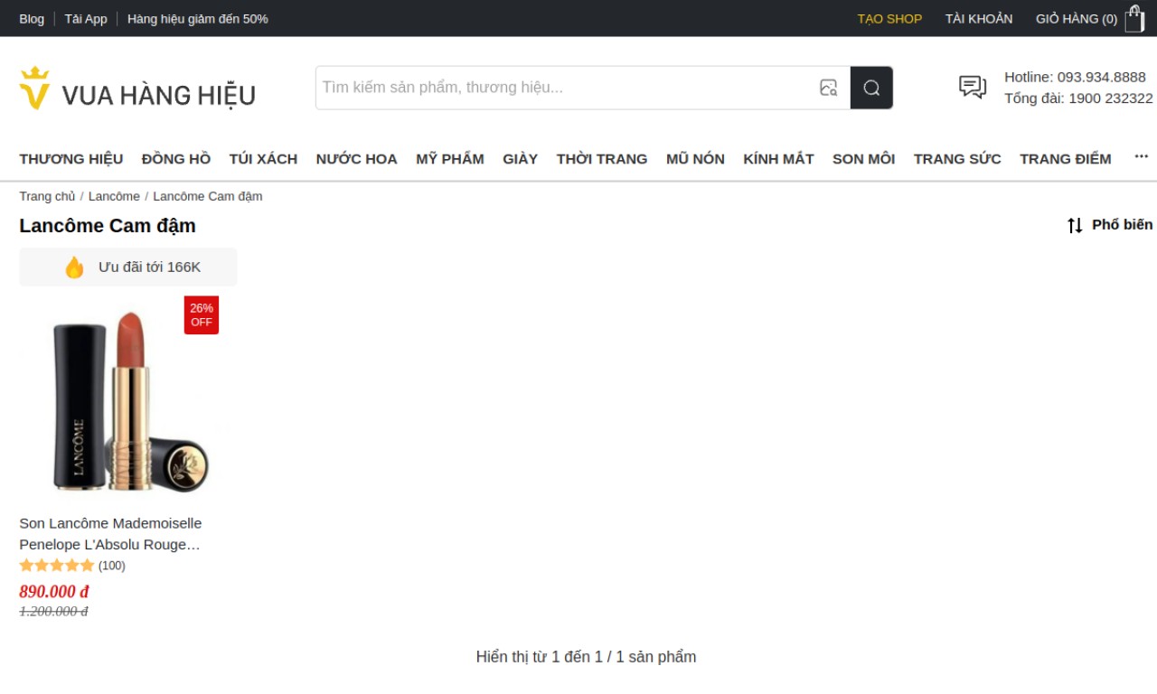Open the three-dot more categories menu
1157x694 pixels.
(1142, 157)
